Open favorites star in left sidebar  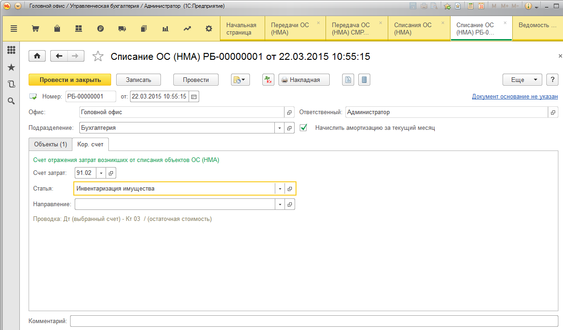(x=12, y=68)
